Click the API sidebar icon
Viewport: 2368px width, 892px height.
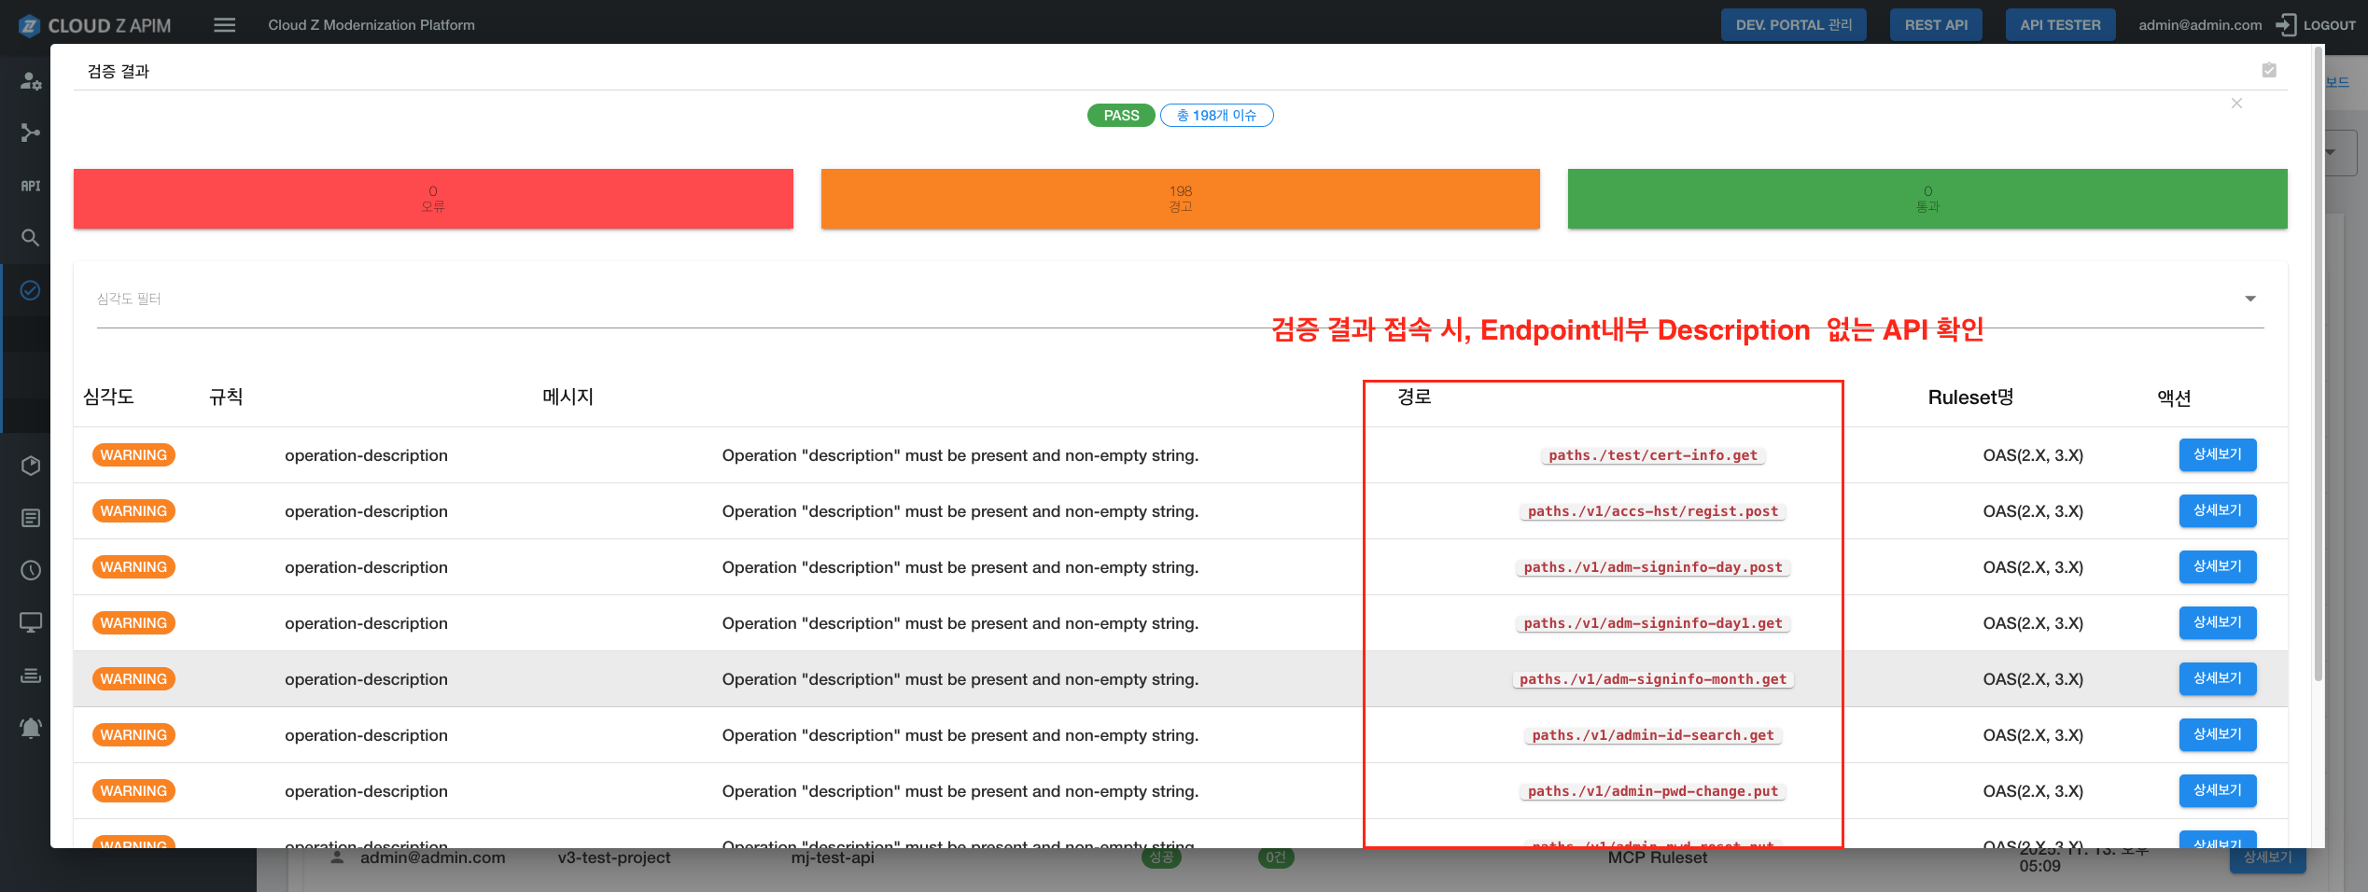click(x=31, y=186)
